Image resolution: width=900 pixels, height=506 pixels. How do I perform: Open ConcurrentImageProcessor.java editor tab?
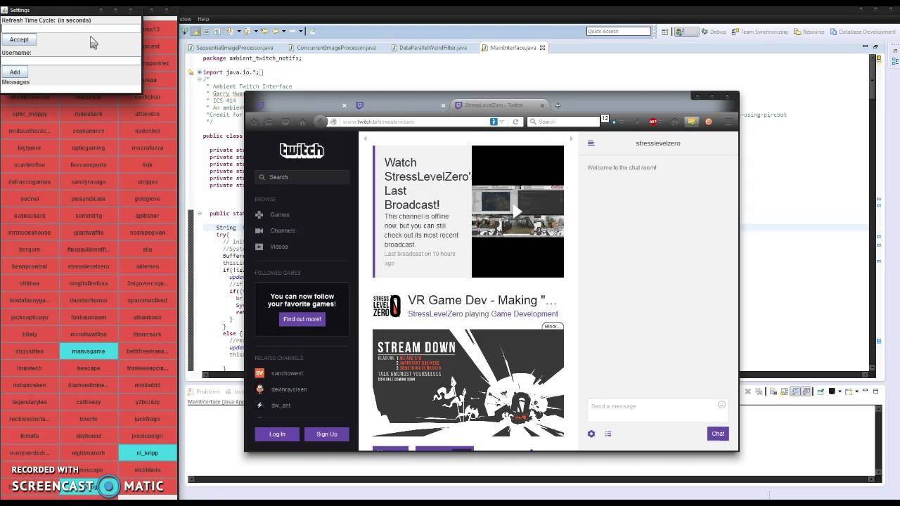coord(332,48)
